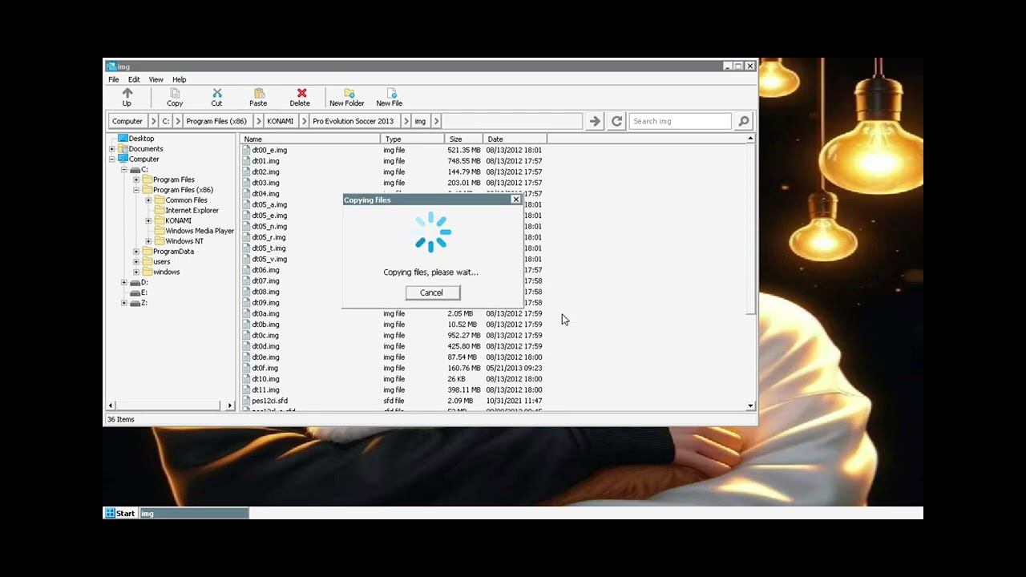Click the C: drive icon in tree

(135, 170)
